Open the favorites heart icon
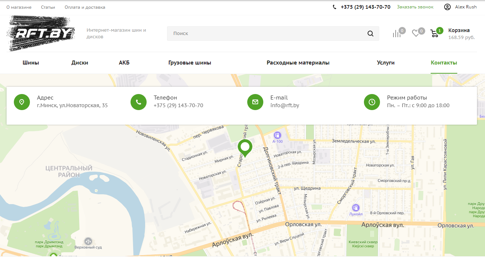 [416, 34]
